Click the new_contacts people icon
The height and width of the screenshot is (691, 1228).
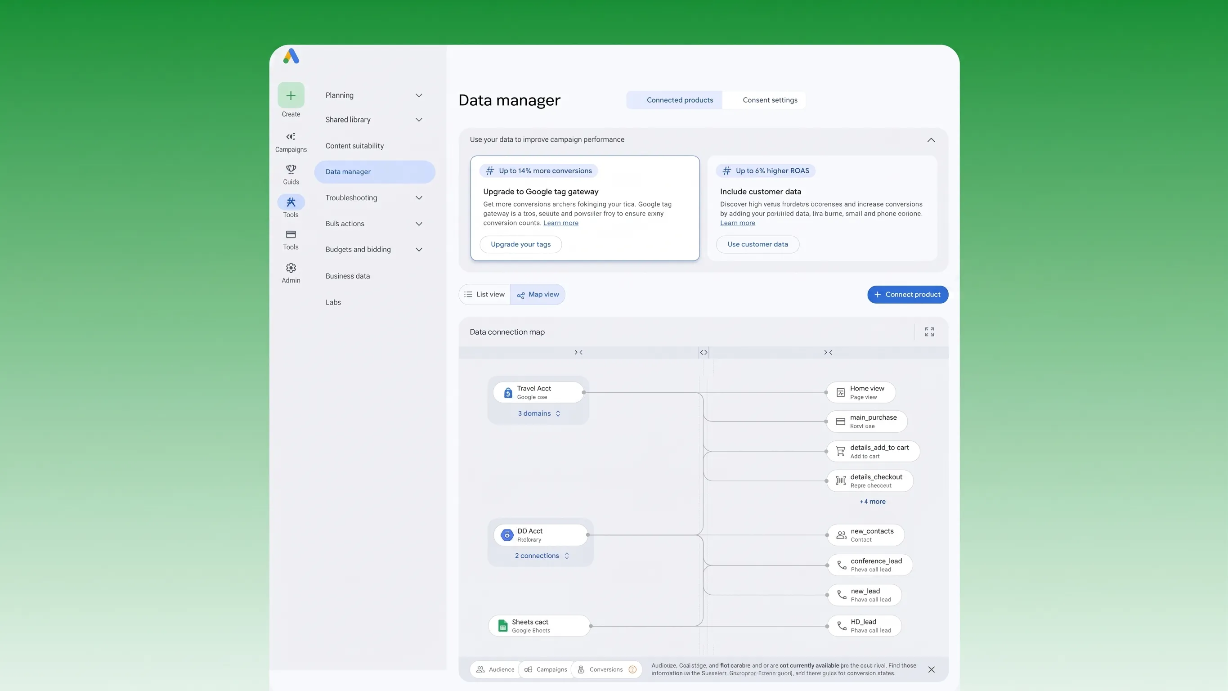coord(842,535)
